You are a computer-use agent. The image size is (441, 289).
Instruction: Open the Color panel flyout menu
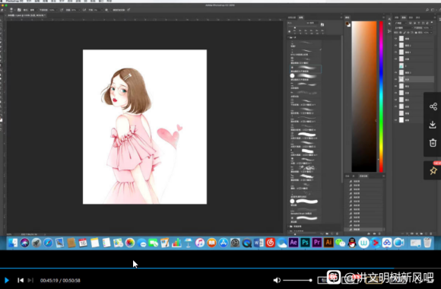383,17
